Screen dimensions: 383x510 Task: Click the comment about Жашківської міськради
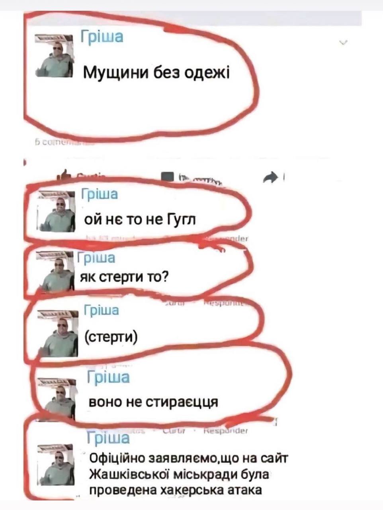187,474
